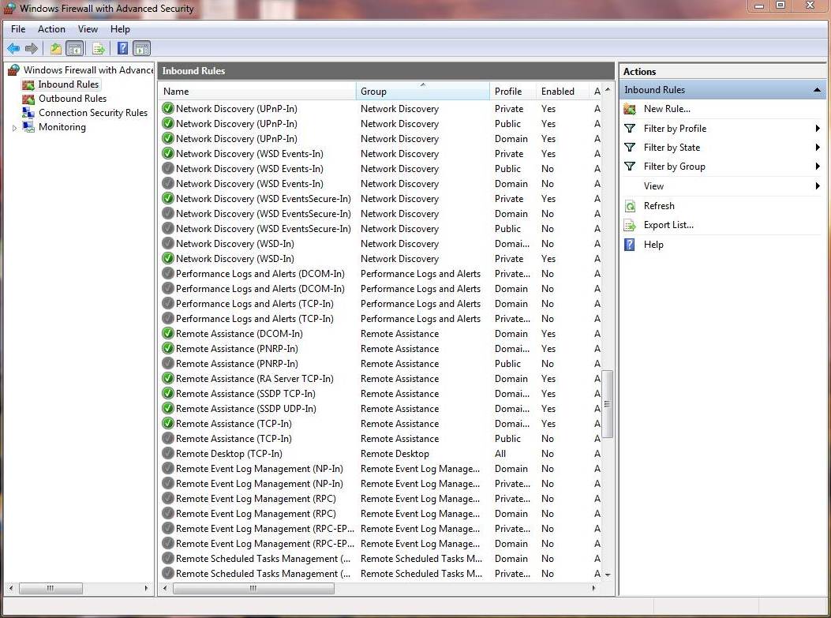Select Connection Security Rules in the tree
This screenshot has width=831, height=618.
tap(93, 113)
